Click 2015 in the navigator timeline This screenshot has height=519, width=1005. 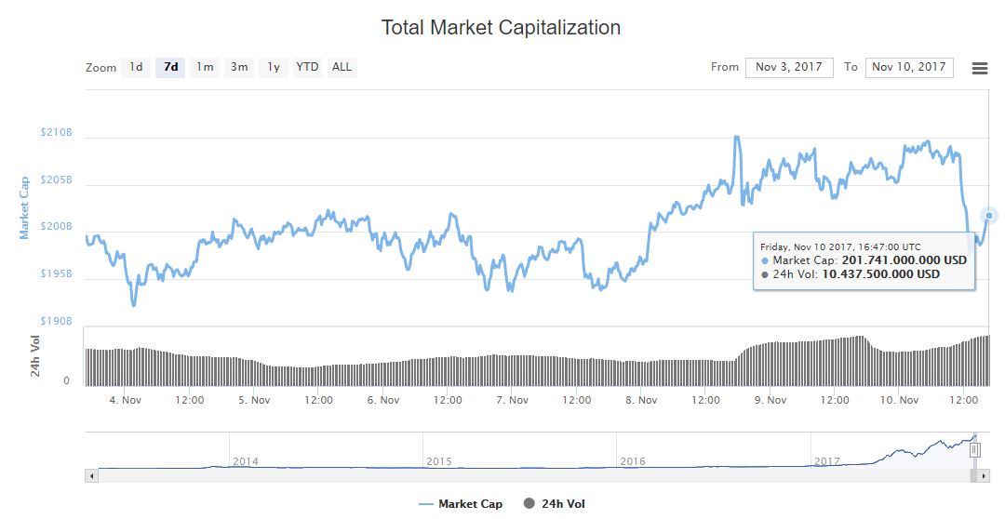click(438, 460)
